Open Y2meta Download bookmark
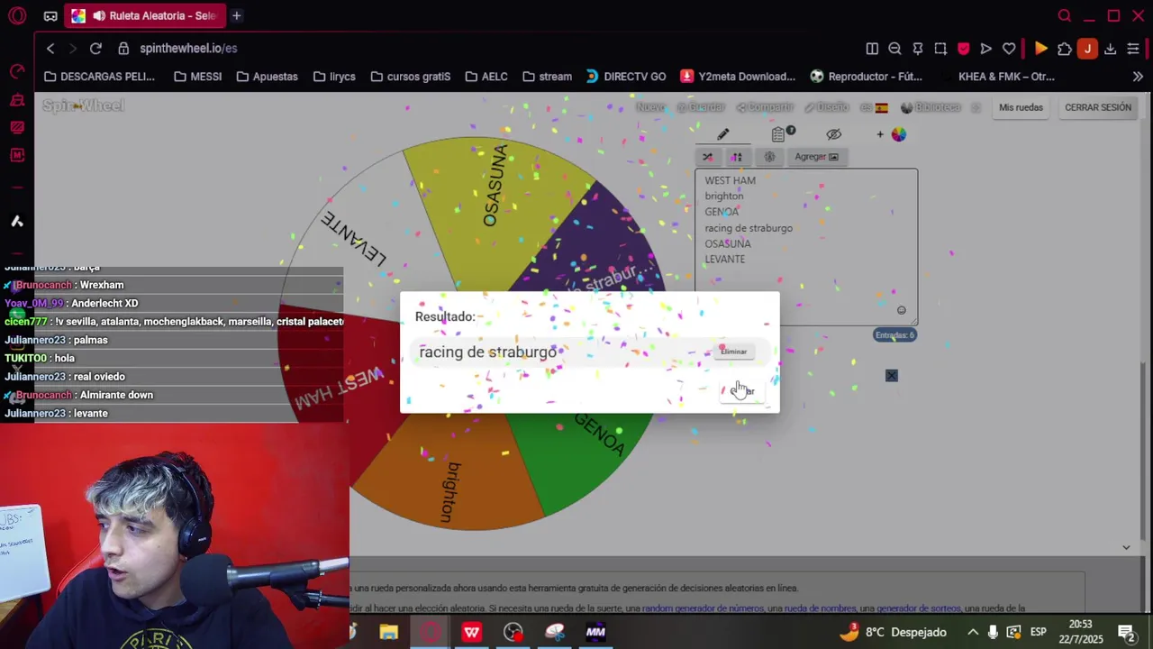The height and width of the screenshot is (649, 1153). click(738, 77)
